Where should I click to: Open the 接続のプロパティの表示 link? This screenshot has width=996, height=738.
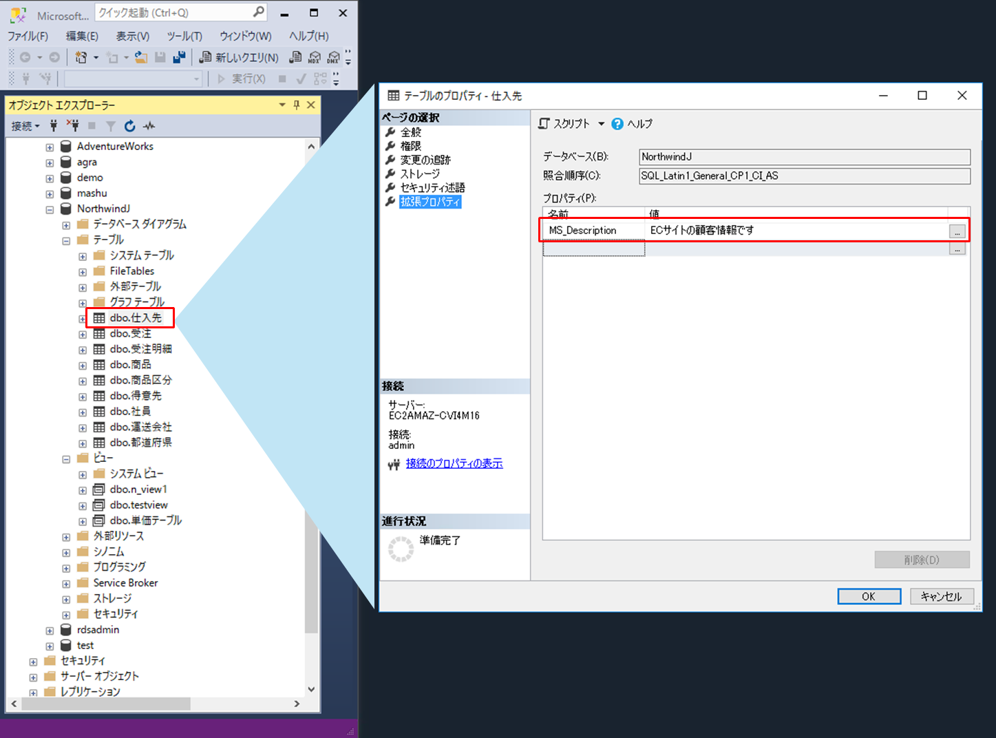[454, 463]
